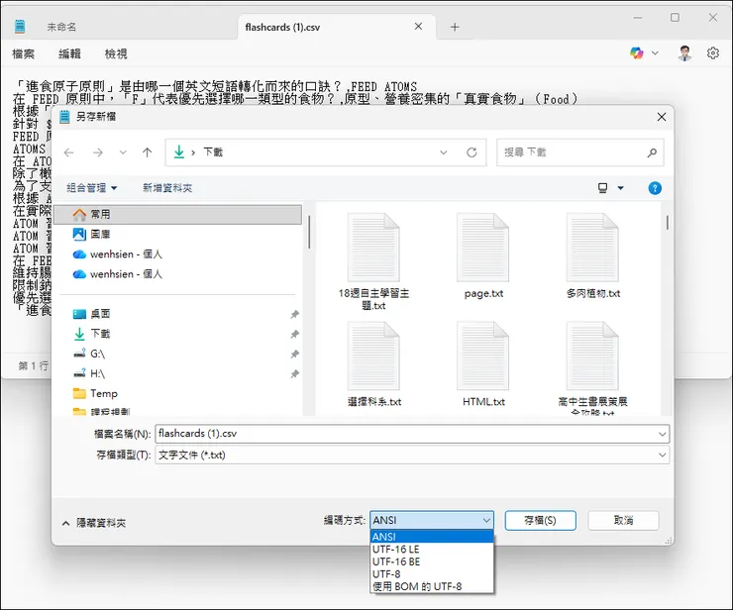Select file page.txt
Viewport: 733px width, 610px height.
483,256
